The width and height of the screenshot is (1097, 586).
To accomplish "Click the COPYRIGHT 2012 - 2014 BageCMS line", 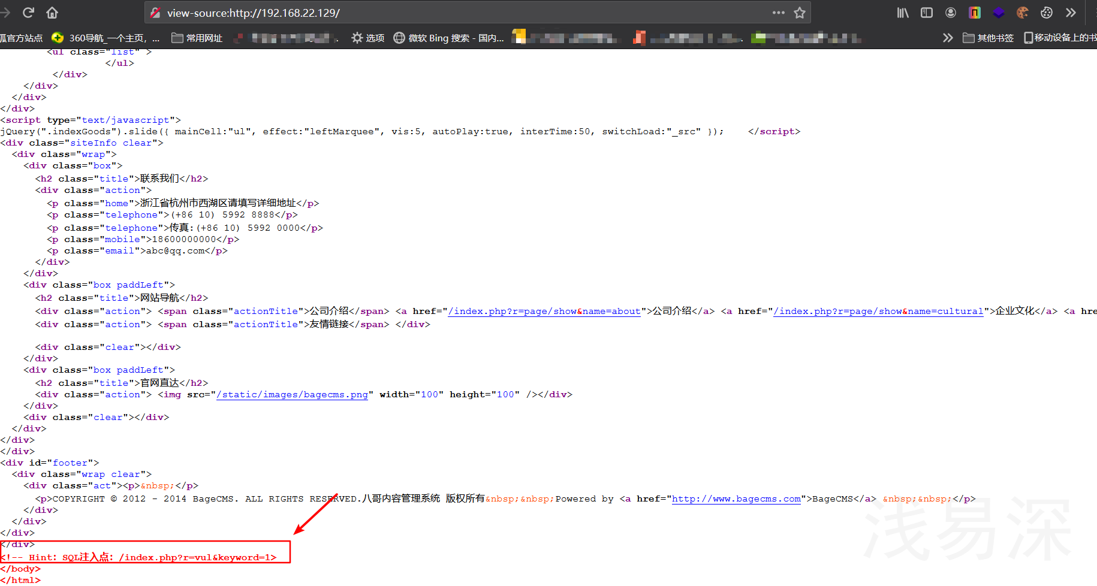I will pyautogui.click(x=505, y=499).
